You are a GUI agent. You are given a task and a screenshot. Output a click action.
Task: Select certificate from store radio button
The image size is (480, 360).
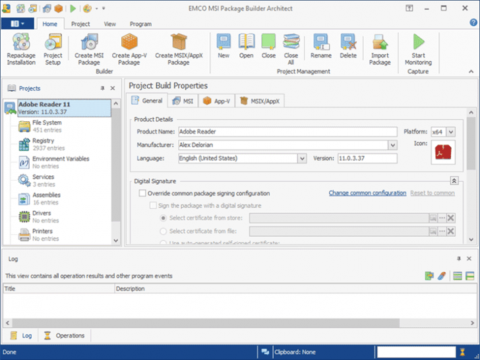(164, 218)
